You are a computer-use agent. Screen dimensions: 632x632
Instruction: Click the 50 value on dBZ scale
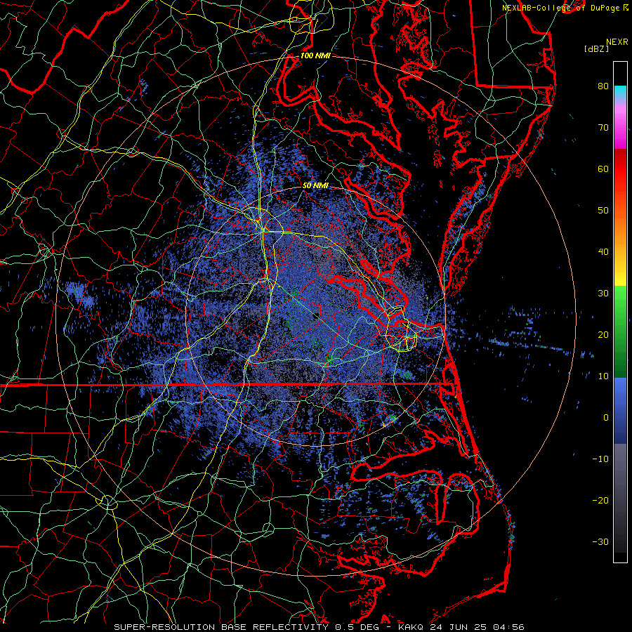click(603, 211)
